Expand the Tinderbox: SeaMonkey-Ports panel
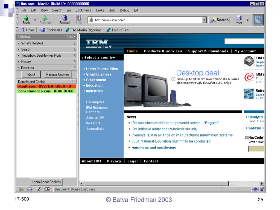 (x=46, y=55)
